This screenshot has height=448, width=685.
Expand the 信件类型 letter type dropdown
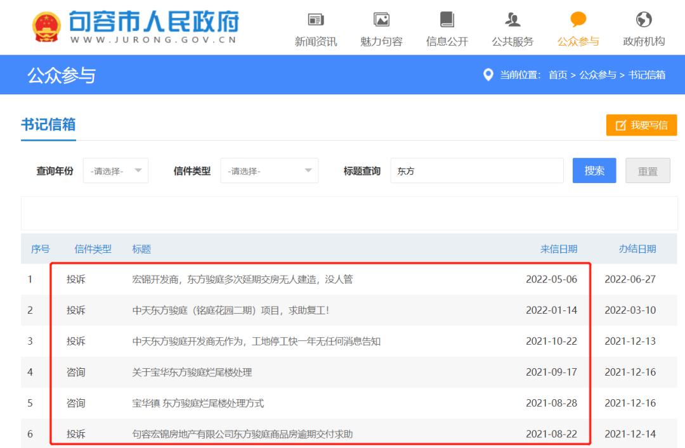point(270,170)
